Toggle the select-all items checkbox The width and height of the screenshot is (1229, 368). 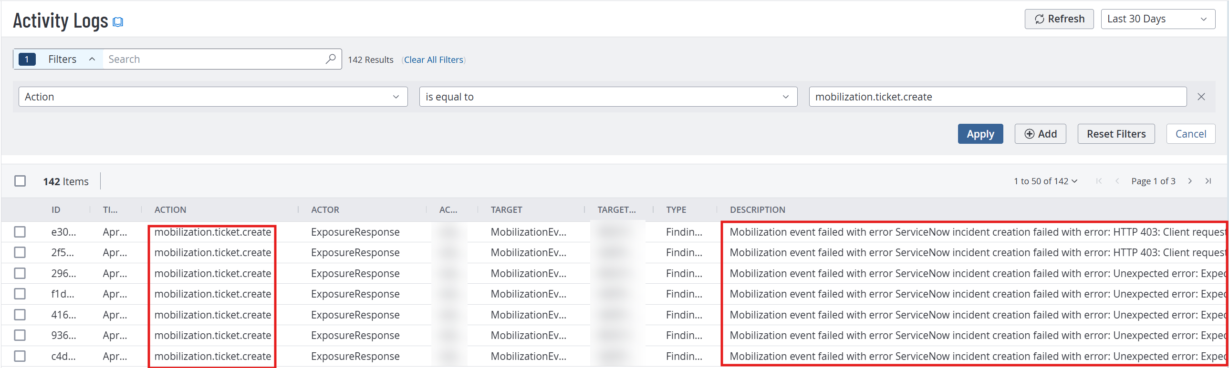(x=20, y=181)
